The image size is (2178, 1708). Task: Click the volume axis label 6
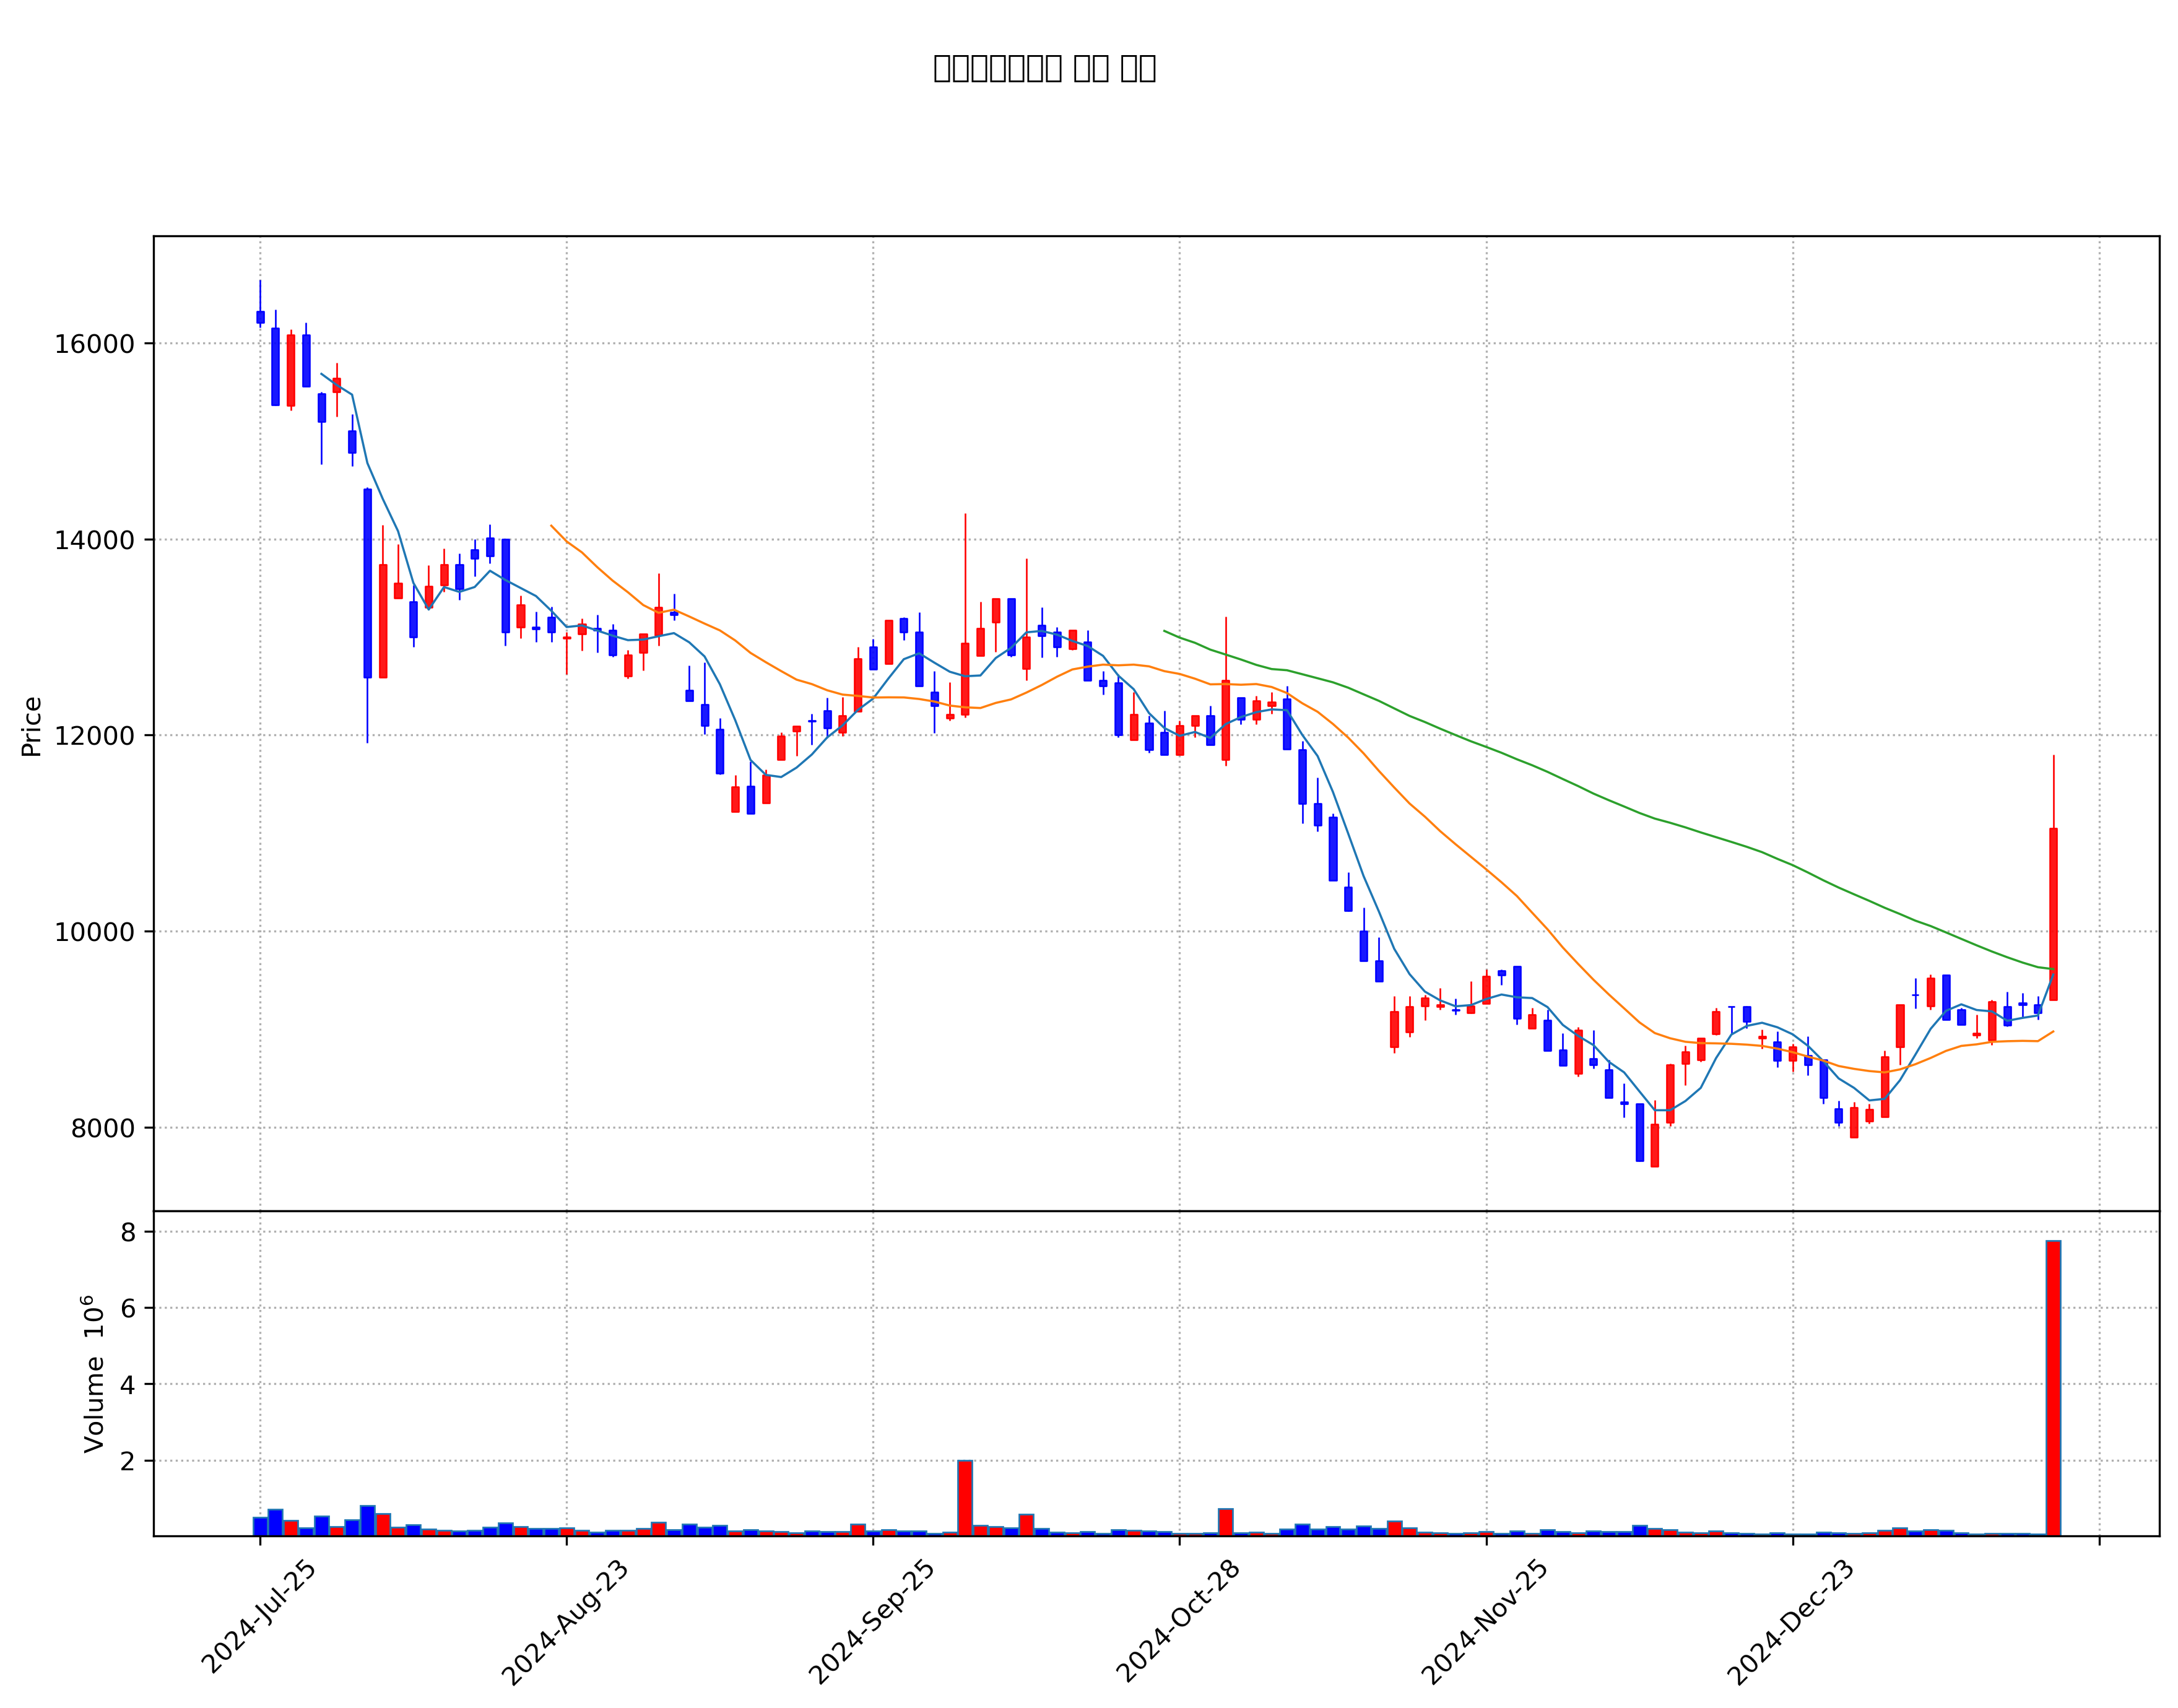[x=128, y=1308]
